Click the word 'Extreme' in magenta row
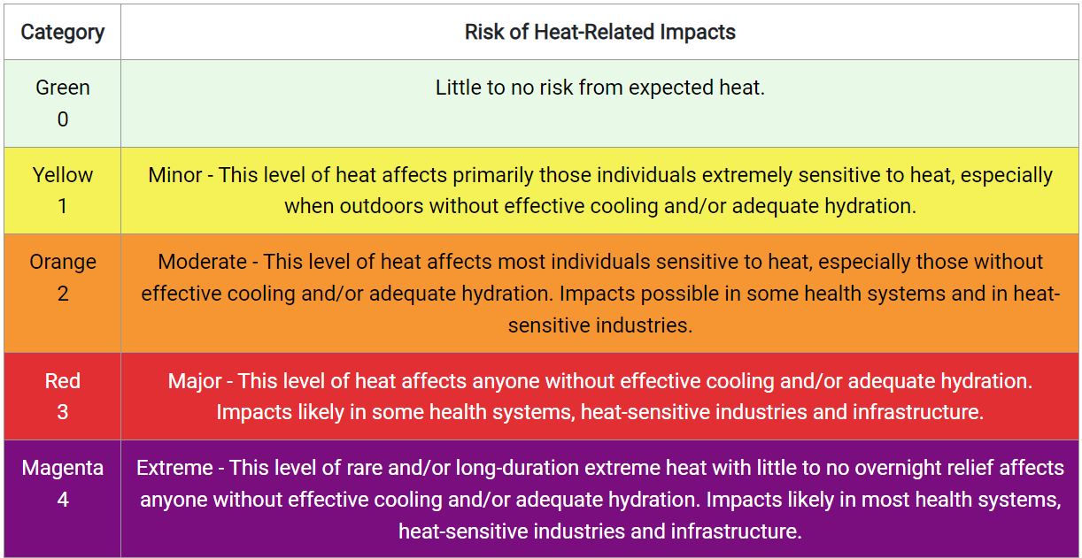This screenshot has width=1082, height=558. (x=174, y=468)
